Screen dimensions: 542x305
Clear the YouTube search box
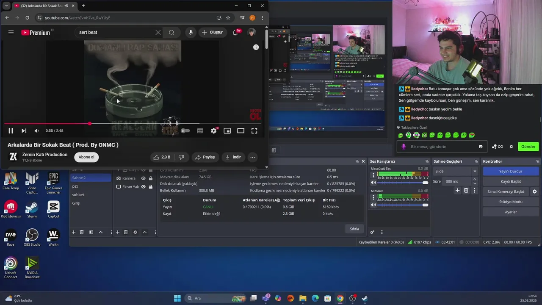pyautogui.click(x=158, y=32)
